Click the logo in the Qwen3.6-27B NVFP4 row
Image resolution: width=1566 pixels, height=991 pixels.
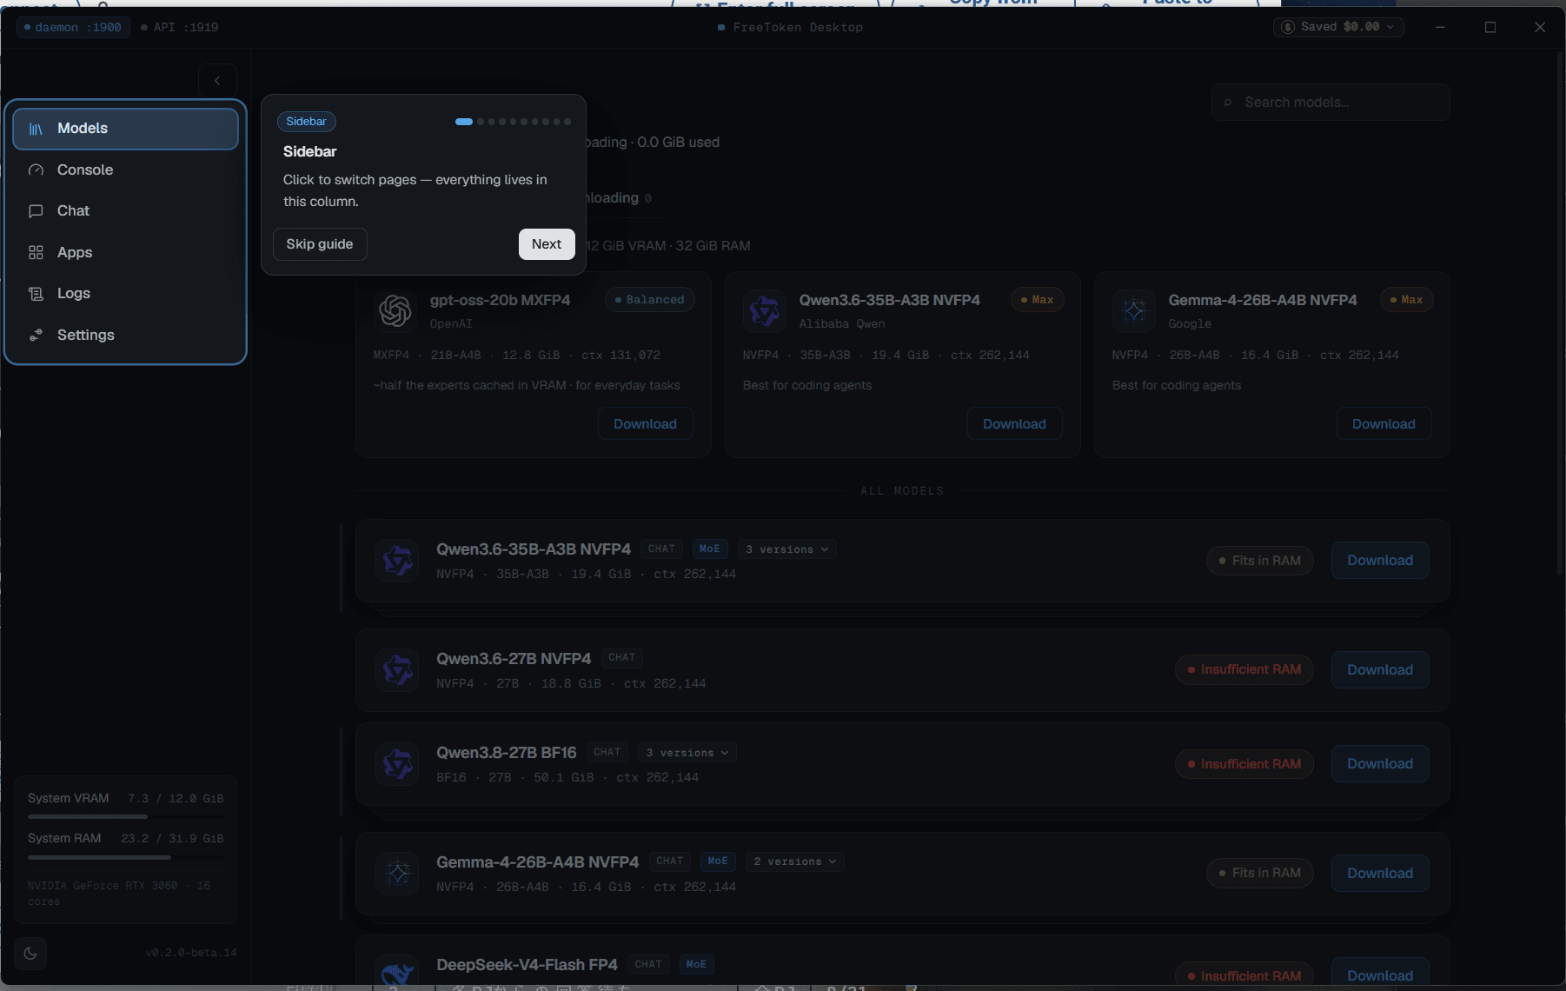coord(398,670)
